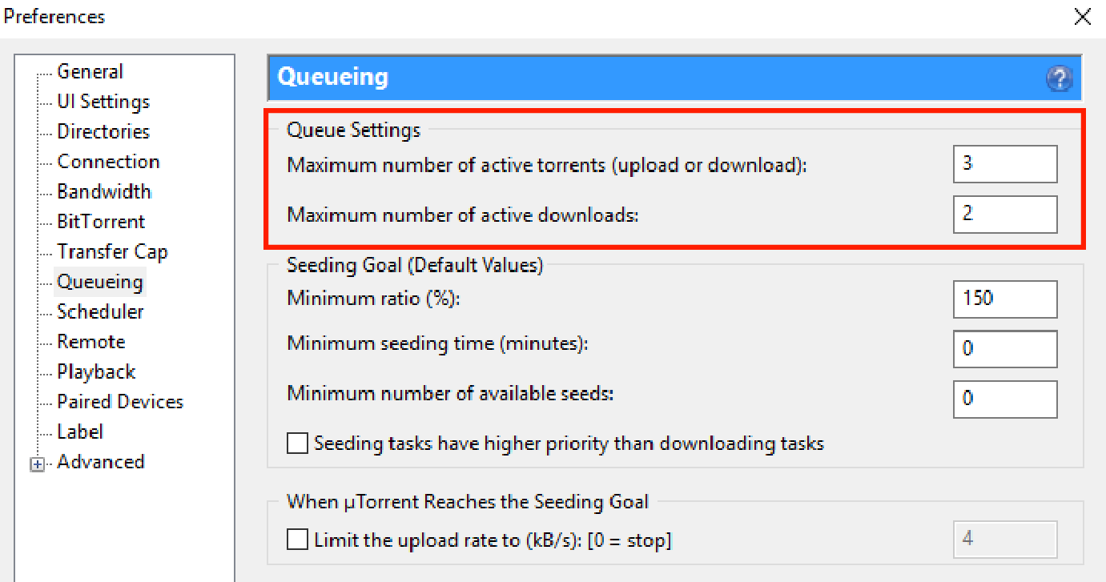Viewport: 1106px width, 582px height.
Task: Click the maximum active downloads field
Action: point(1004,215)
